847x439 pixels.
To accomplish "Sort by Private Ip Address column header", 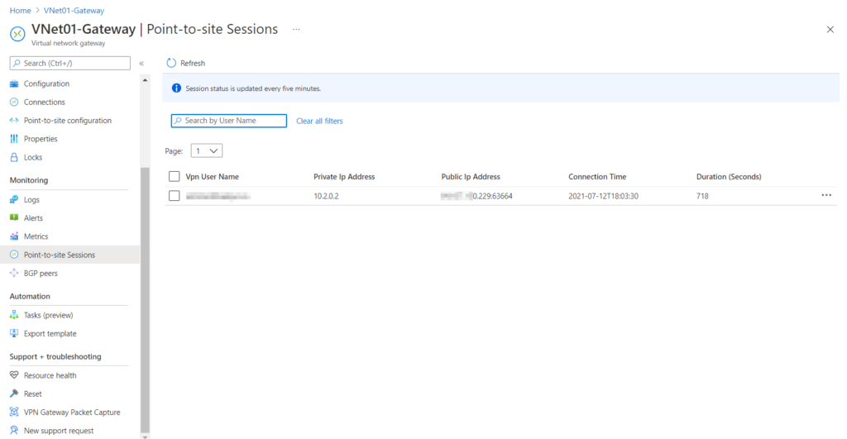I will 344,177.
